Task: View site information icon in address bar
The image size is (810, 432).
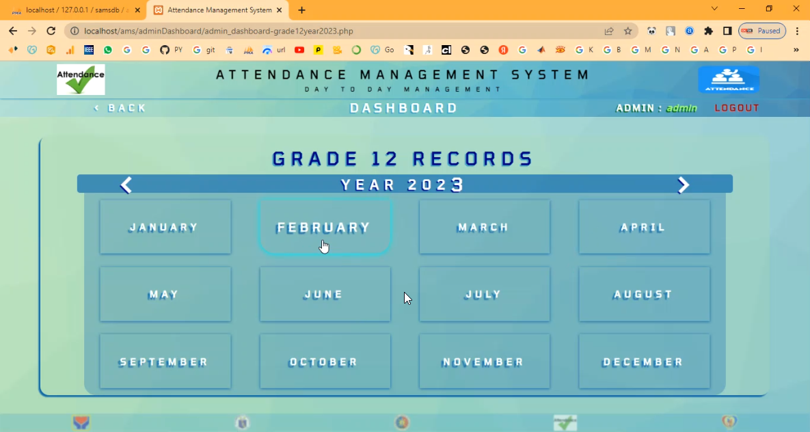Action: pos(75,31)
